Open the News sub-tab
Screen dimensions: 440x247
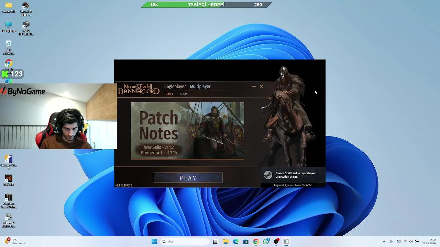point(169,94)
